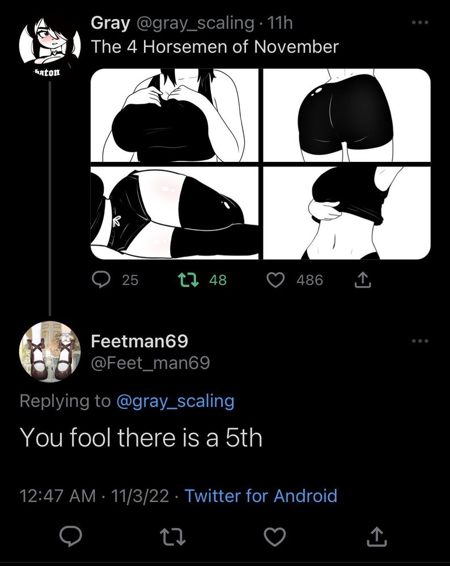This screenshot has width=450, height=566.
Task: Open top-left image in Gray's tweet
Action: [x=174, y=115]
